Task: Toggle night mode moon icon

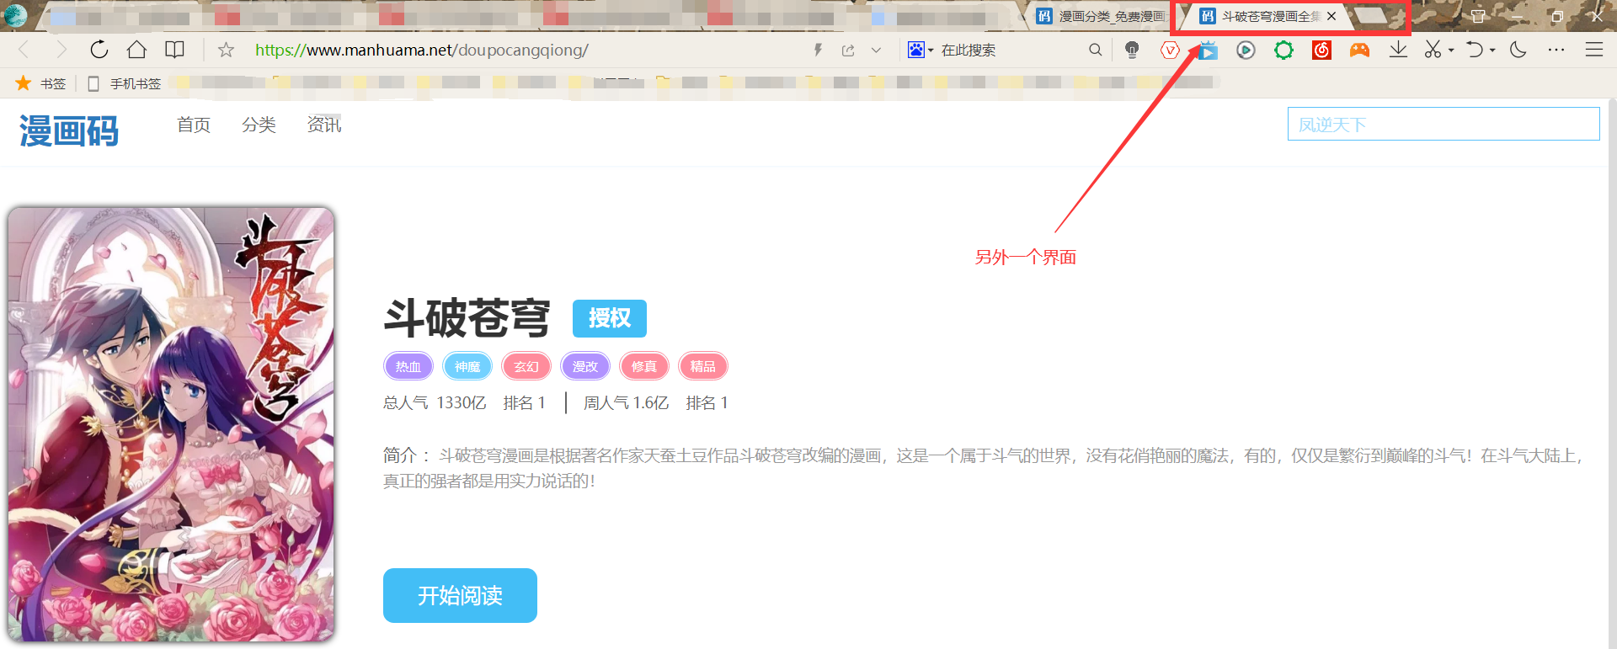Action: [1518, 50]
